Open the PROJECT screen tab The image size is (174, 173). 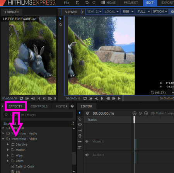pos(131,3)
